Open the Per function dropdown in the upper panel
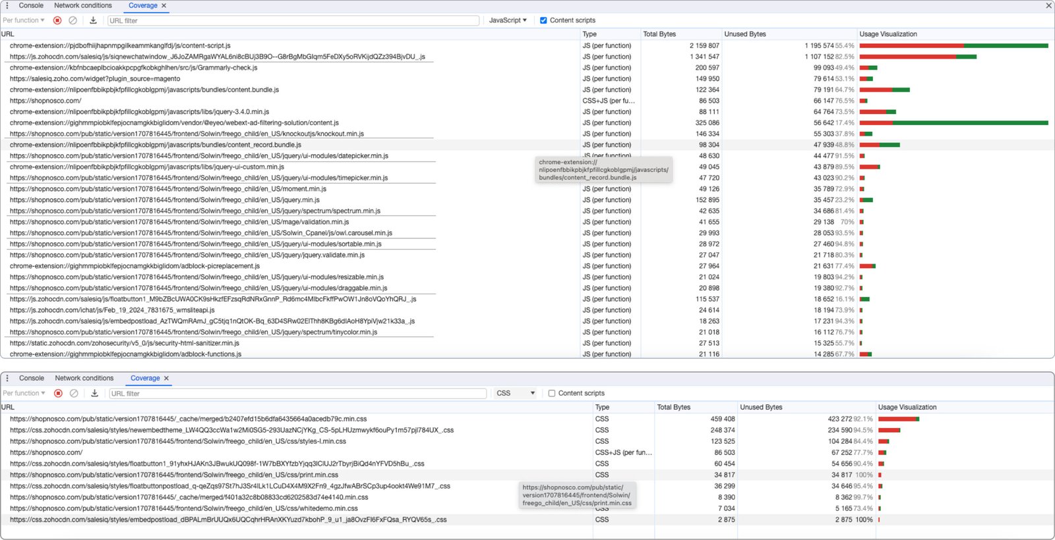The width and height of the screenshot is (1055, 540). point(24,20)
